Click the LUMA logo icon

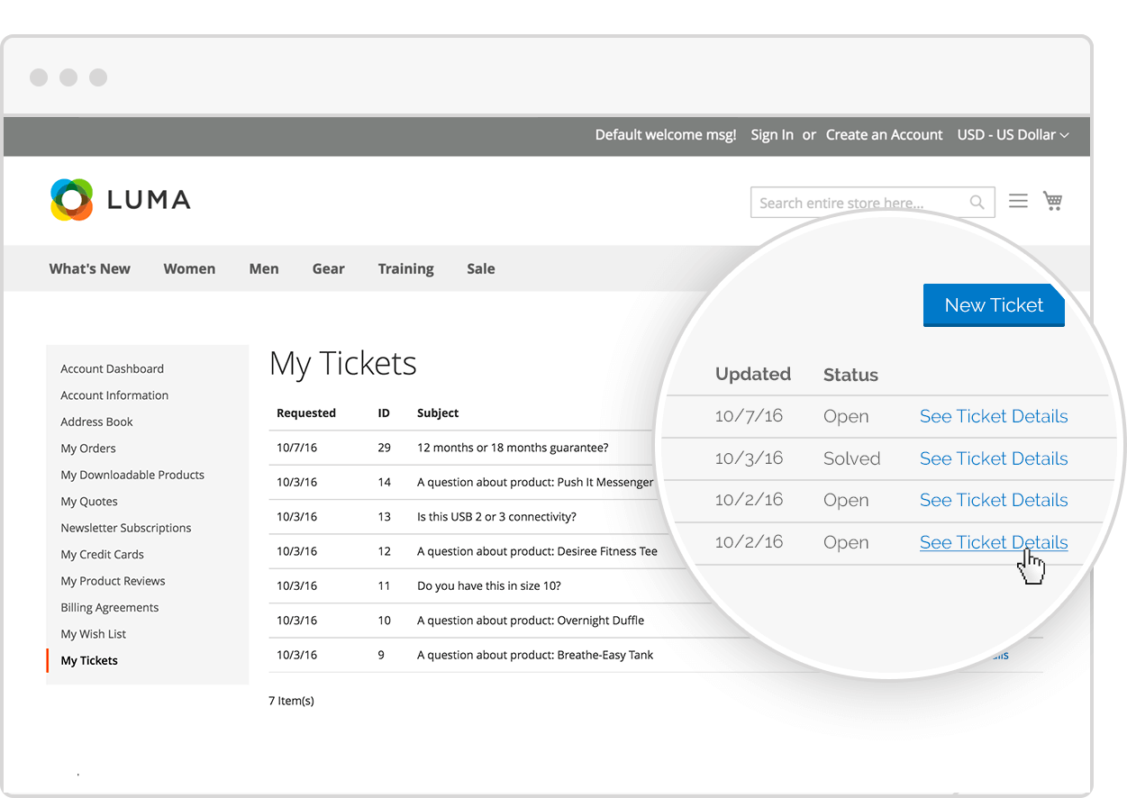coord(72,199)
